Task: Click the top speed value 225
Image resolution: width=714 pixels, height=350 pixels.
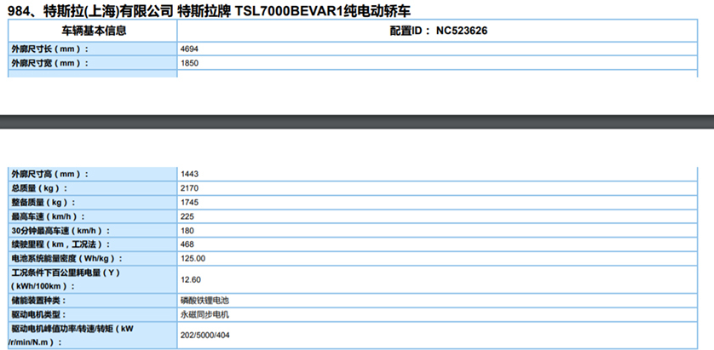Action: click(187, 215)
